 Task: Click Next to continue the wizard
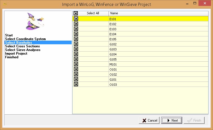172,120
